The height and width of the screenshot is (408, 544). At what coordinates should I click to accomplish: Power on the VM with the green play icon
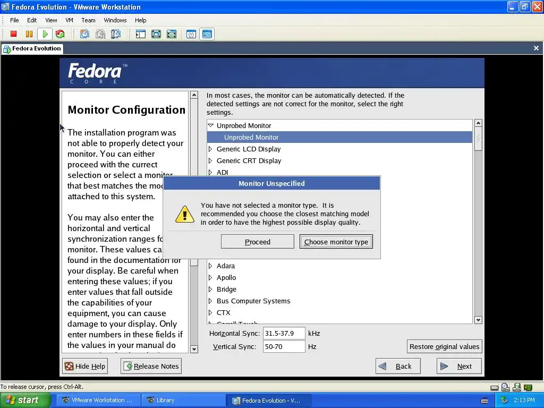click(x=45, y=34)
